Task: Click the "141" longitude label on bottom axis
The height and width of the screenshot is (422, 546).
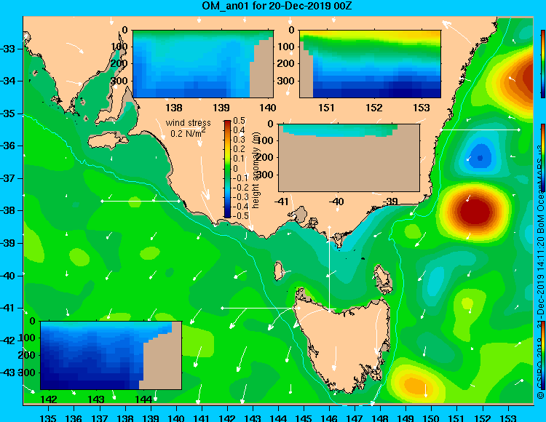Action: (x=201, y=418)
